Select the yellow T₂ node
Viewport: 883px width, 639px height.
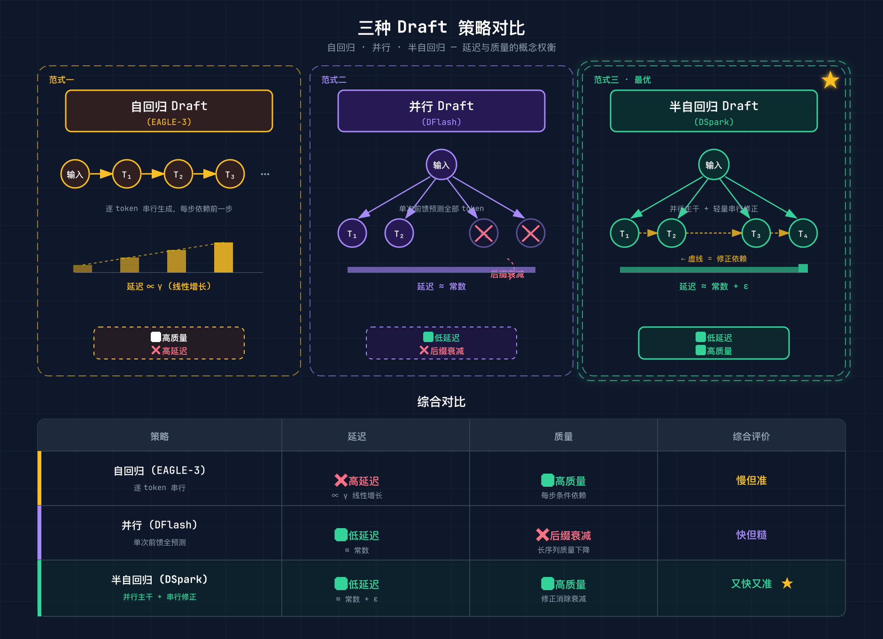(x=178, y=174)
